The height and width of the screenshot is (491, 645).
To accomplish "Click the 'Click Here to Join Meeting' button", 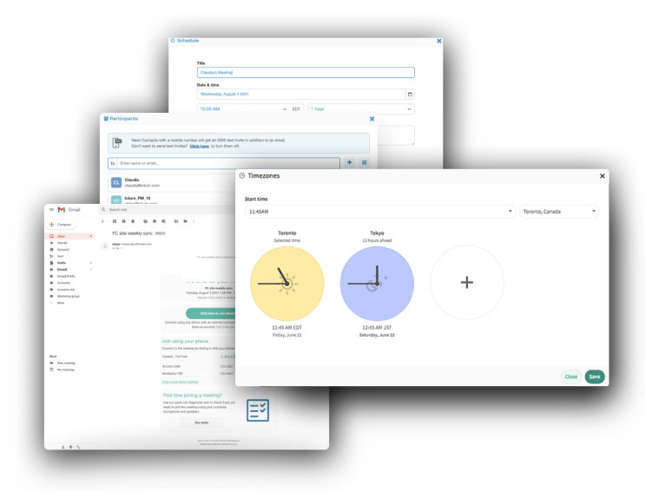I will click(x=211, y=313).
